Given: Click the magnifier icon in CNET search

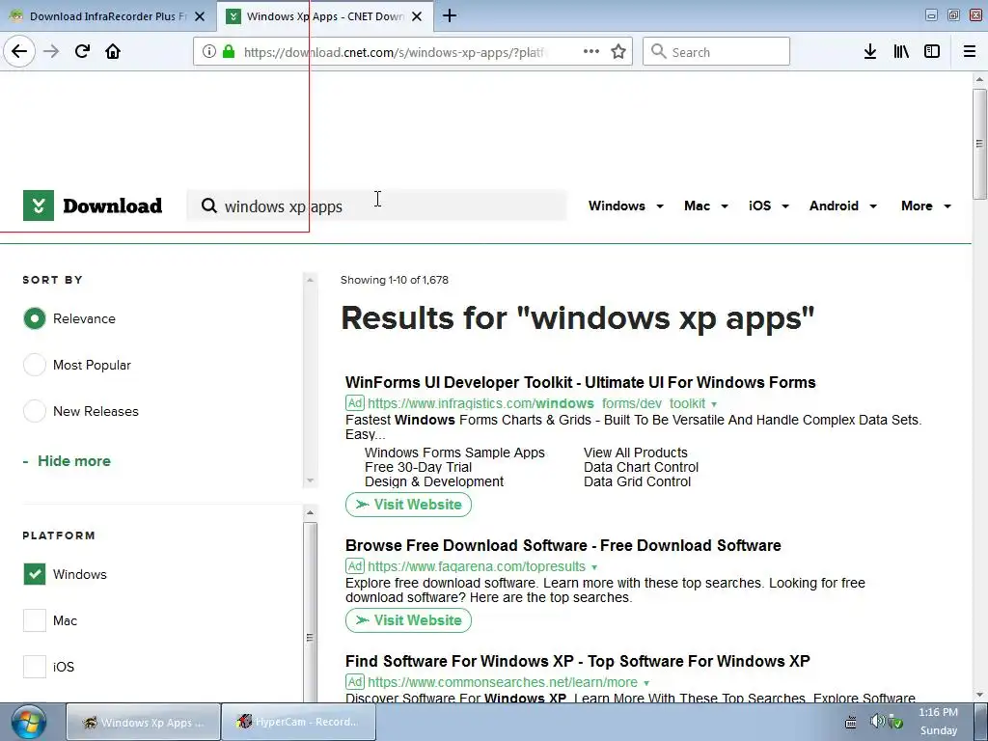Looking at the screenshot, I should click(x=208, y=206).
